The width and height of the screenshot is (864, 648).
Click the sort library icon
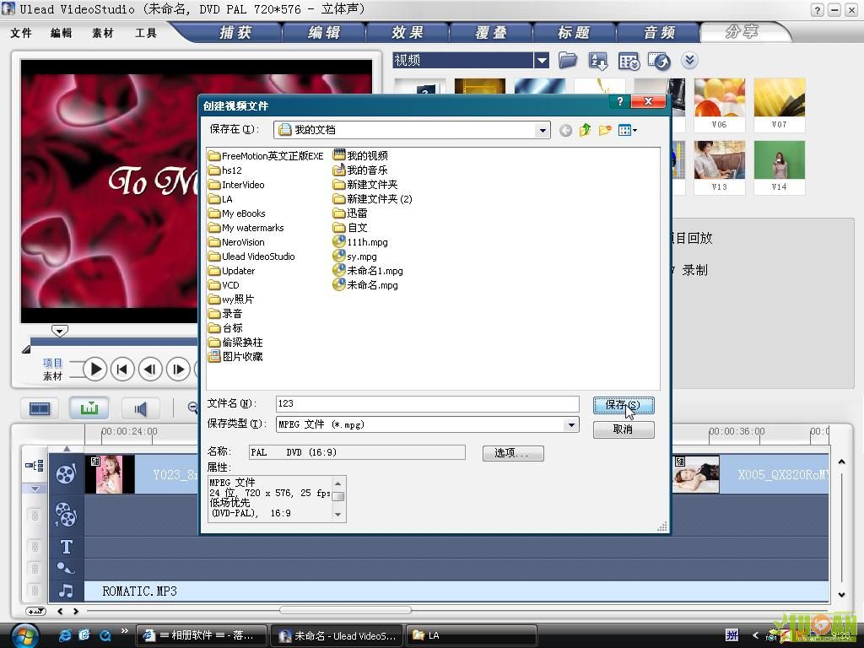[x=598, y=61]
